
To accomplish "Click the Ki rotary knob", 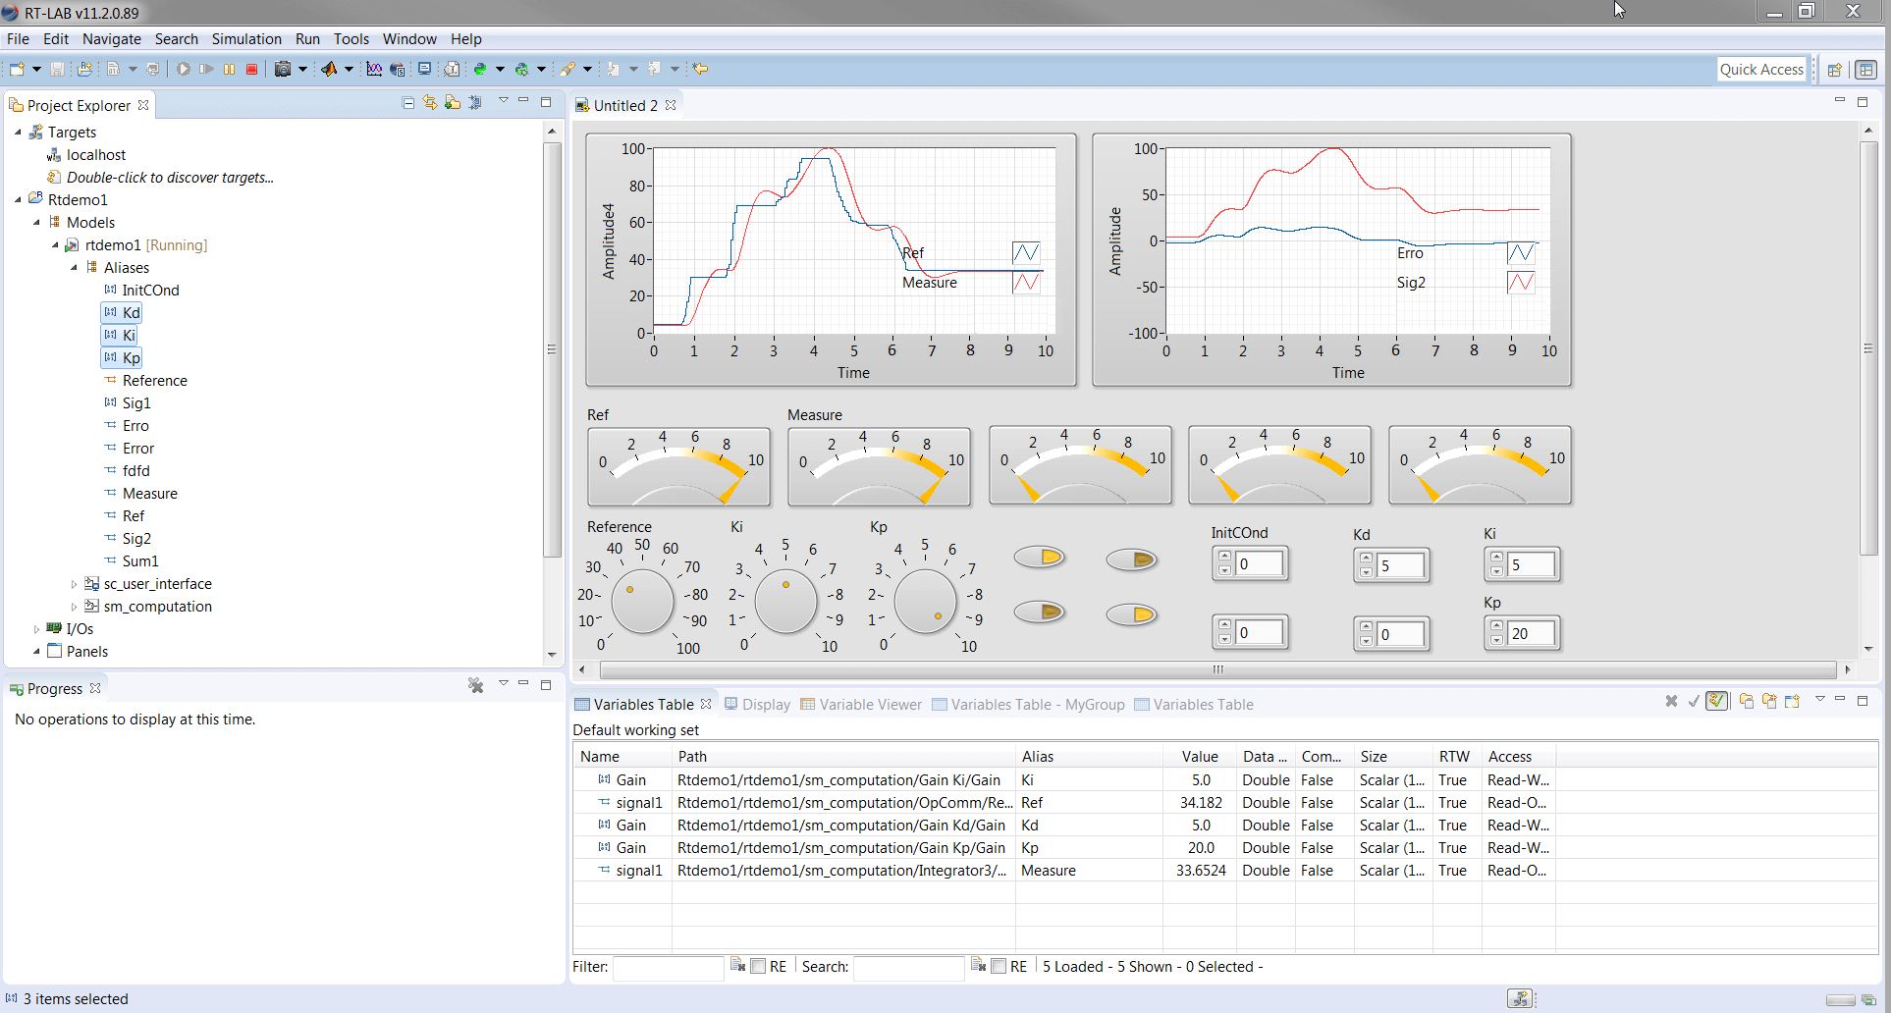I will pyautogui.click(x=785, y=601).
